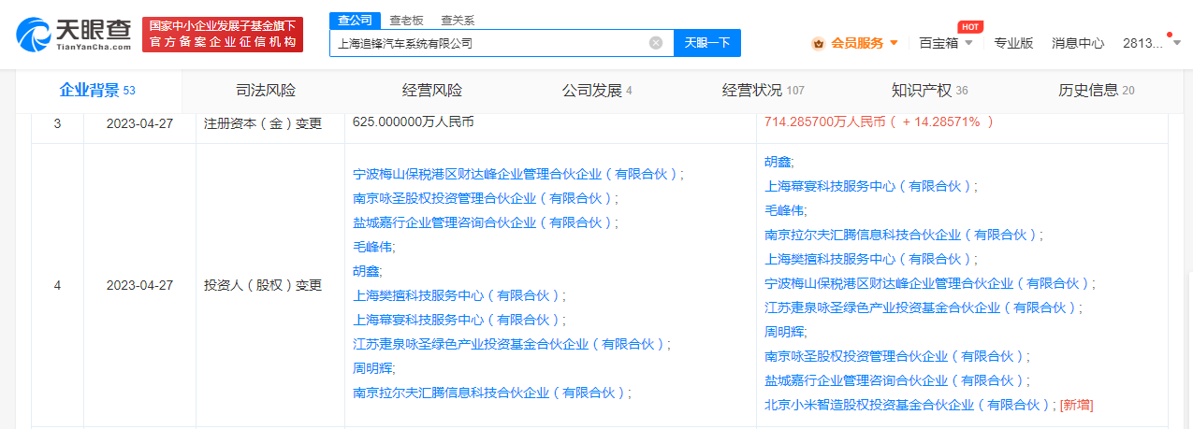Select the 注册资本（金）变更 change item cell
The height and width of the screenshot is (429, 1193).
[263, 122]
